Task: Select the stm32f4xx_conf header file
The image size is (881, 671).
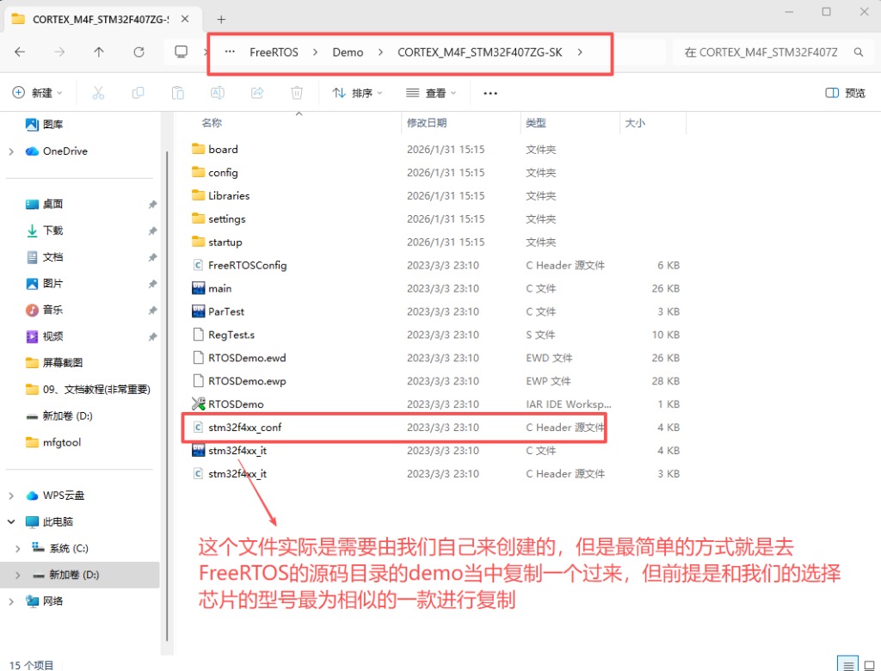Action: click(x=244, y=428)
